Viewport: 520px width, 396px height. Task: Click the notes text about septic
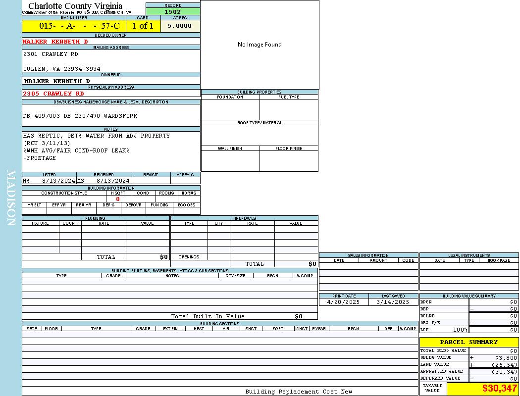tap(97, 136)
